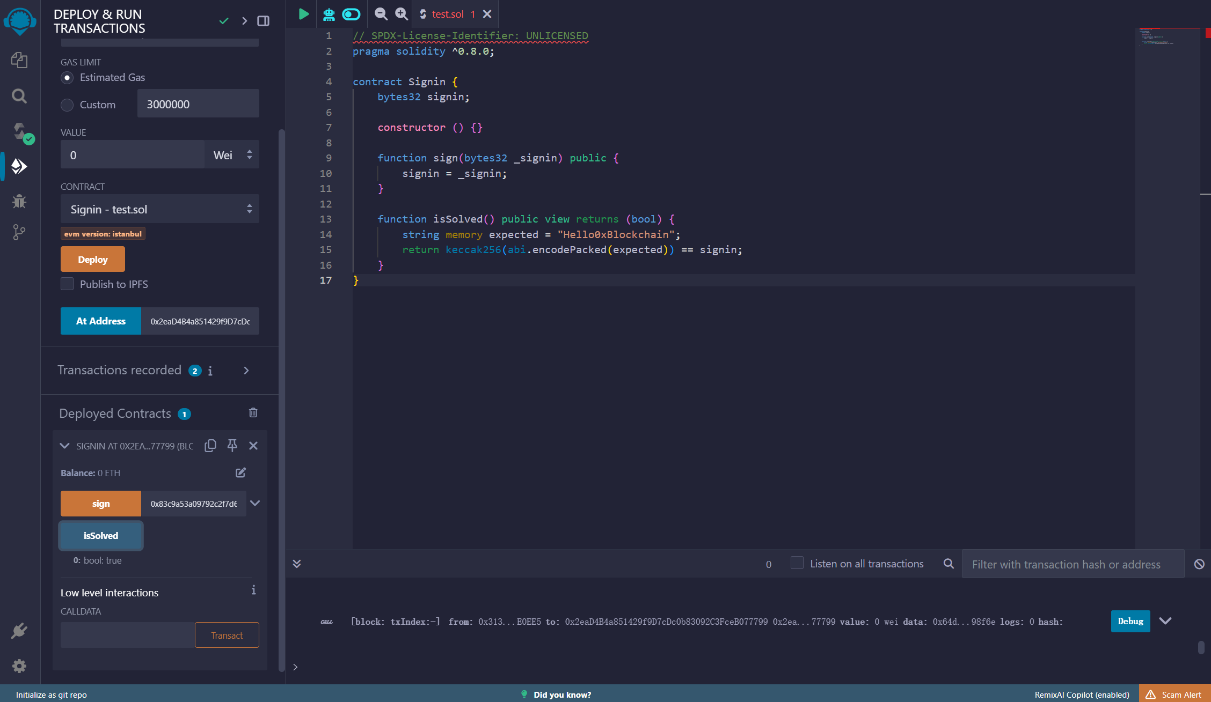Clear the terminal console icon
1211x702 pixels.
(x=1199, y=564)
